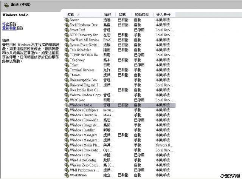This screenshot has width=242, height=179.
Task: Click the 重新啟動 (Restart) service link
Action: point(9,28)
